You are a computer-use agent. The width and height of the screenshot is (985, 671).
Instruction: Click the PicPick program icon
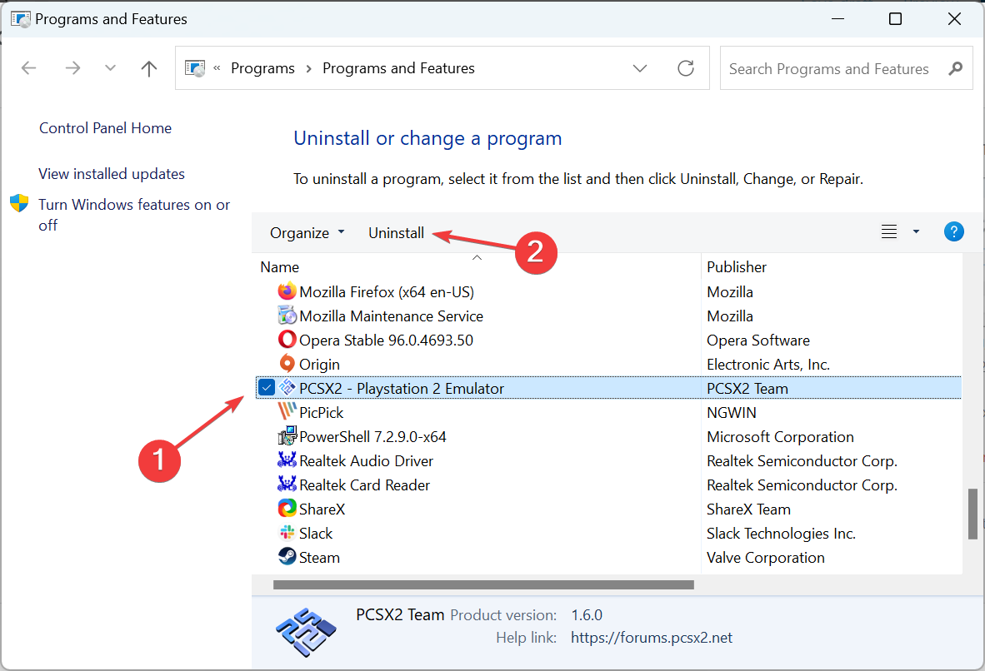coord(287,412)
